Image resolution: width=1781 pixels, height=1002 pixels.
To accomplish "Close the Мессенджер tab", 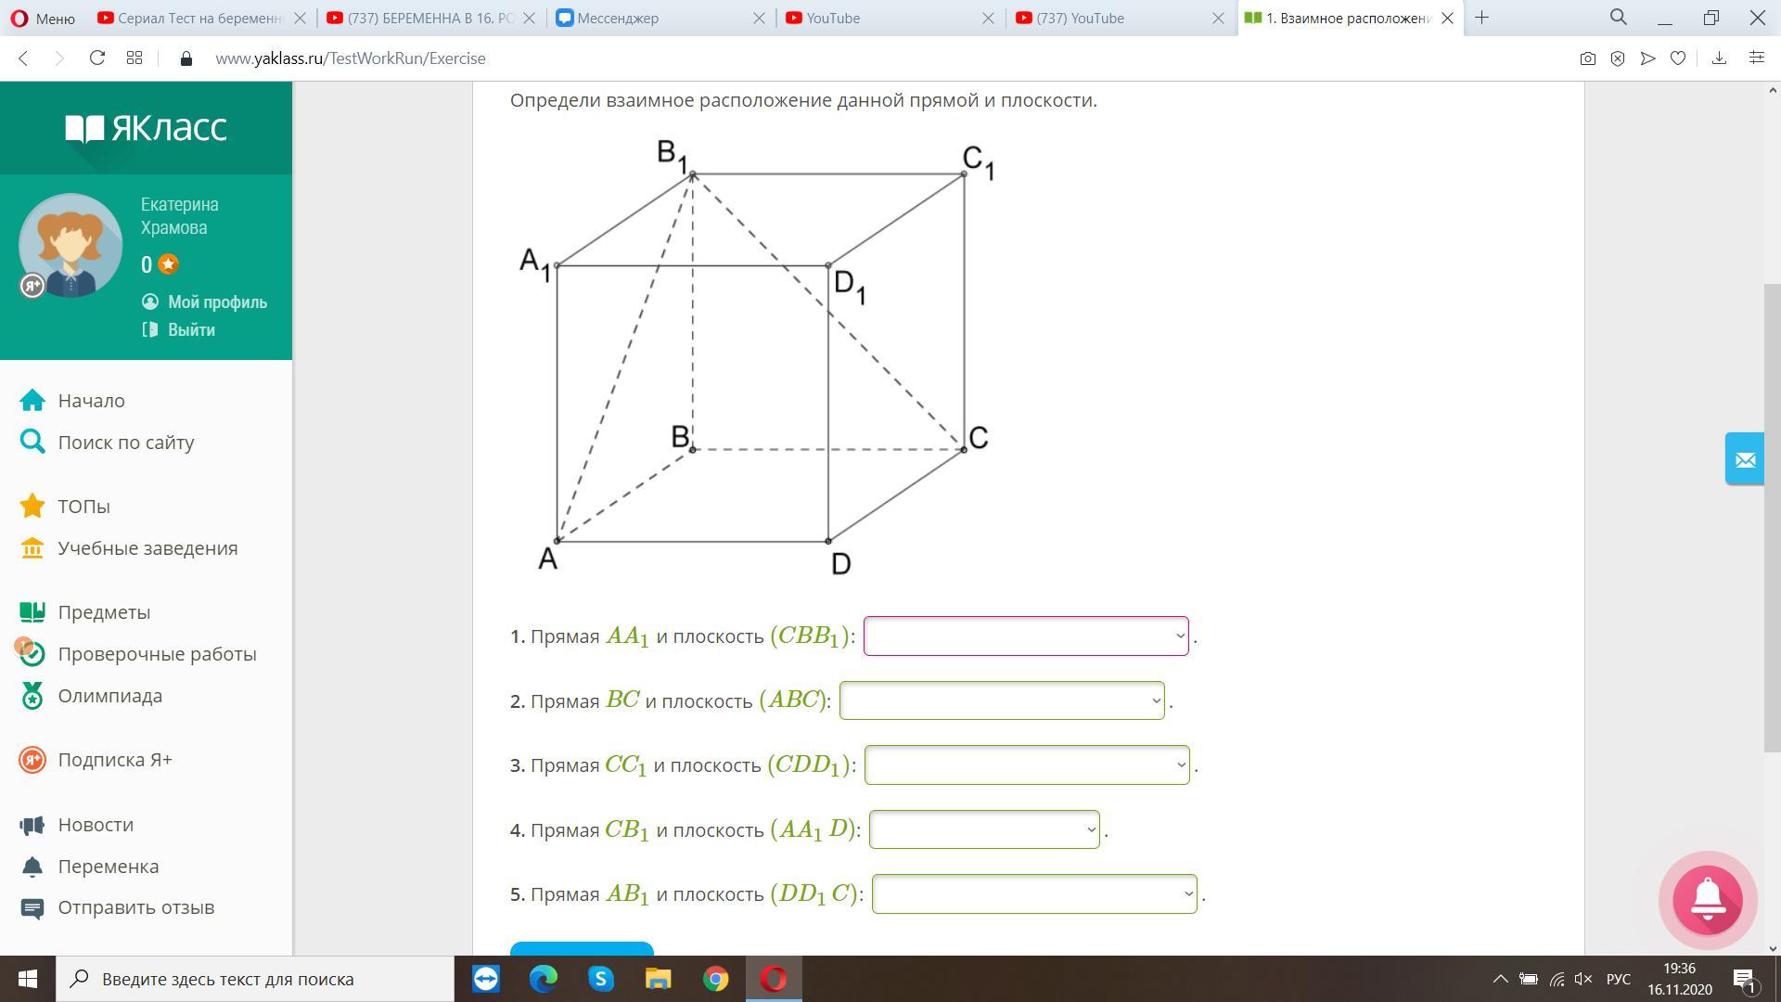I will (x=758, y=18).
